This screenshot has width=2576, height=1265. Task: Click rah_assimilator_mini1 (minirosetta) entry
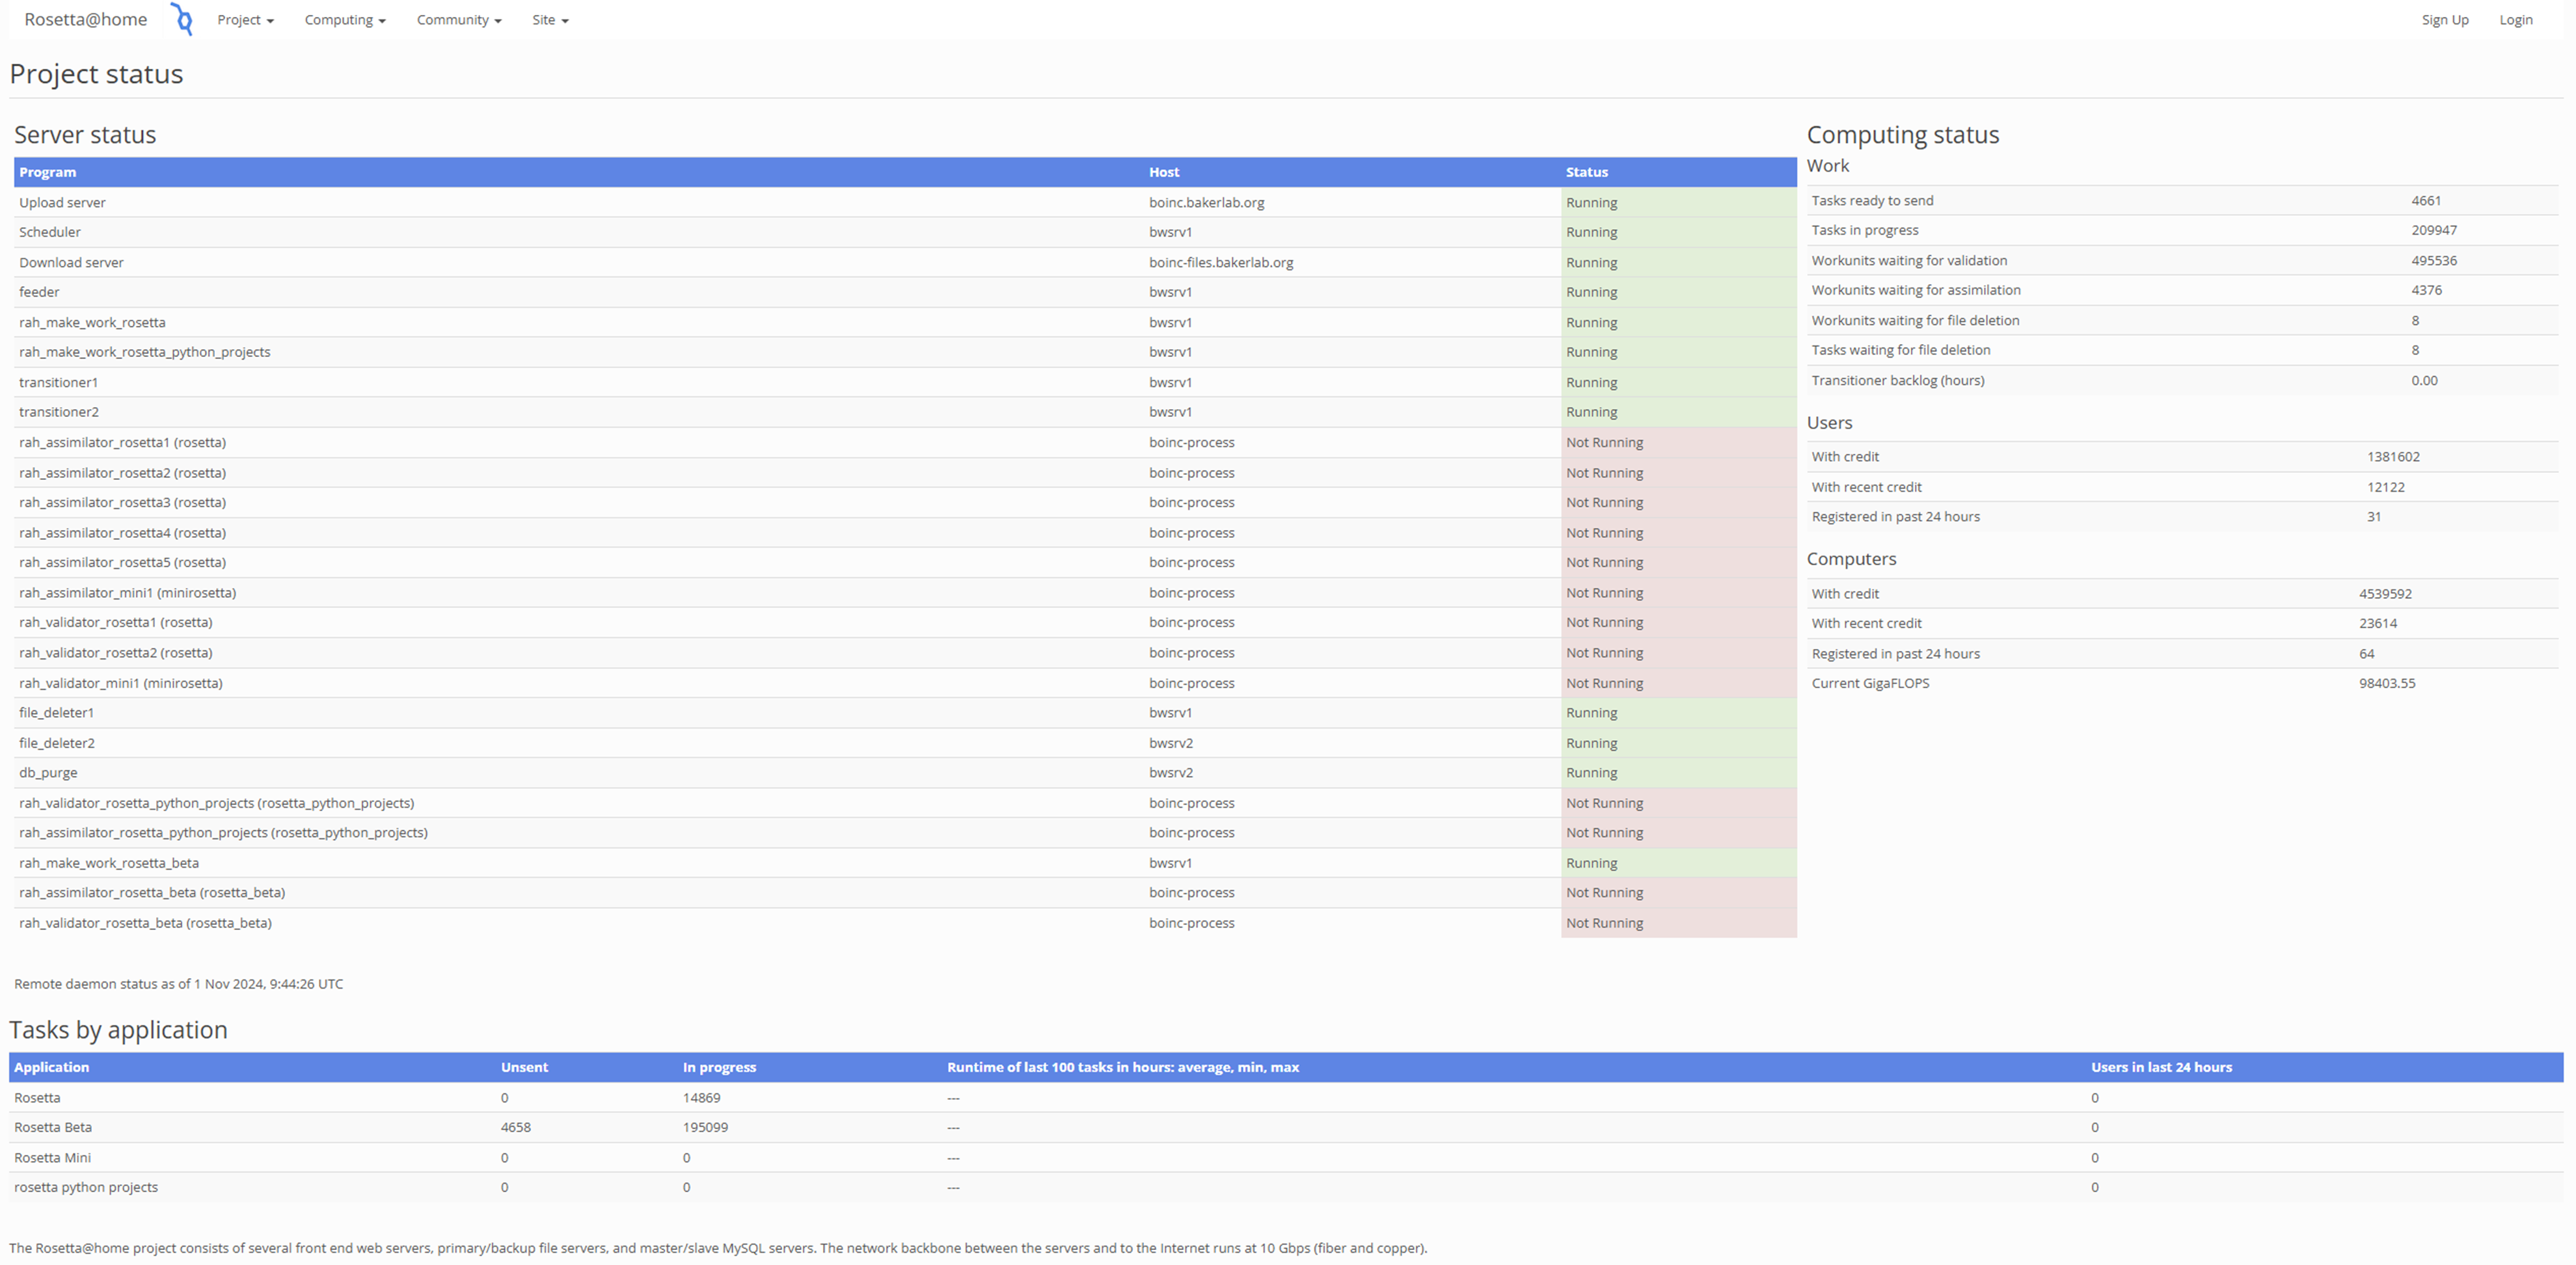127,593
